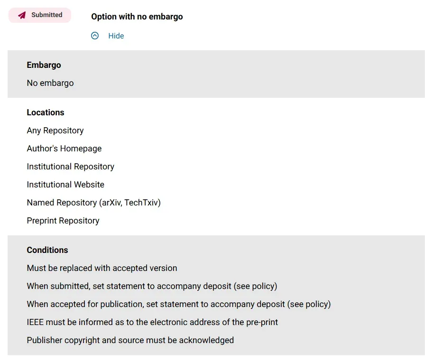Click the Author's Homepage entry

click(64, 149)
